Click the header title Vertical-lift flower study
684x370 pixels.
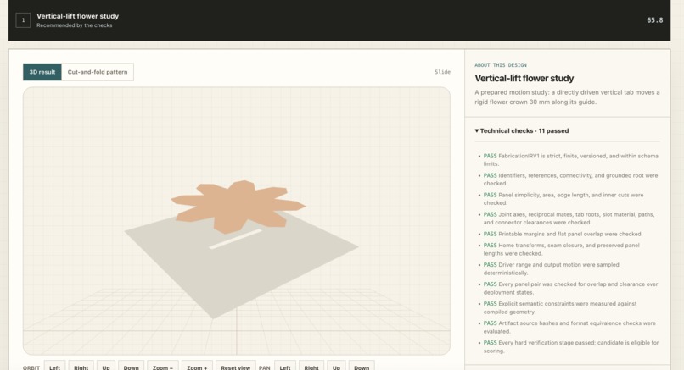[77, 16]
